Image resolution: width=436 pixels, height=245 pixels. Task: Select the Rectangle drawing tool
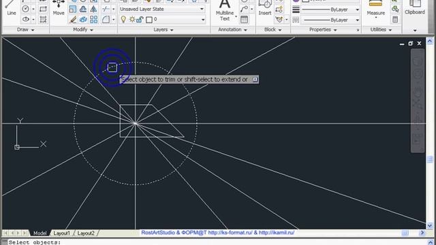[x=43, y=9]
